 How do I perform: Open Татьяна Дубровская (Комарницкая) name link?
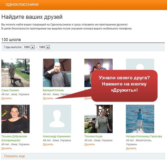(14, 138)
